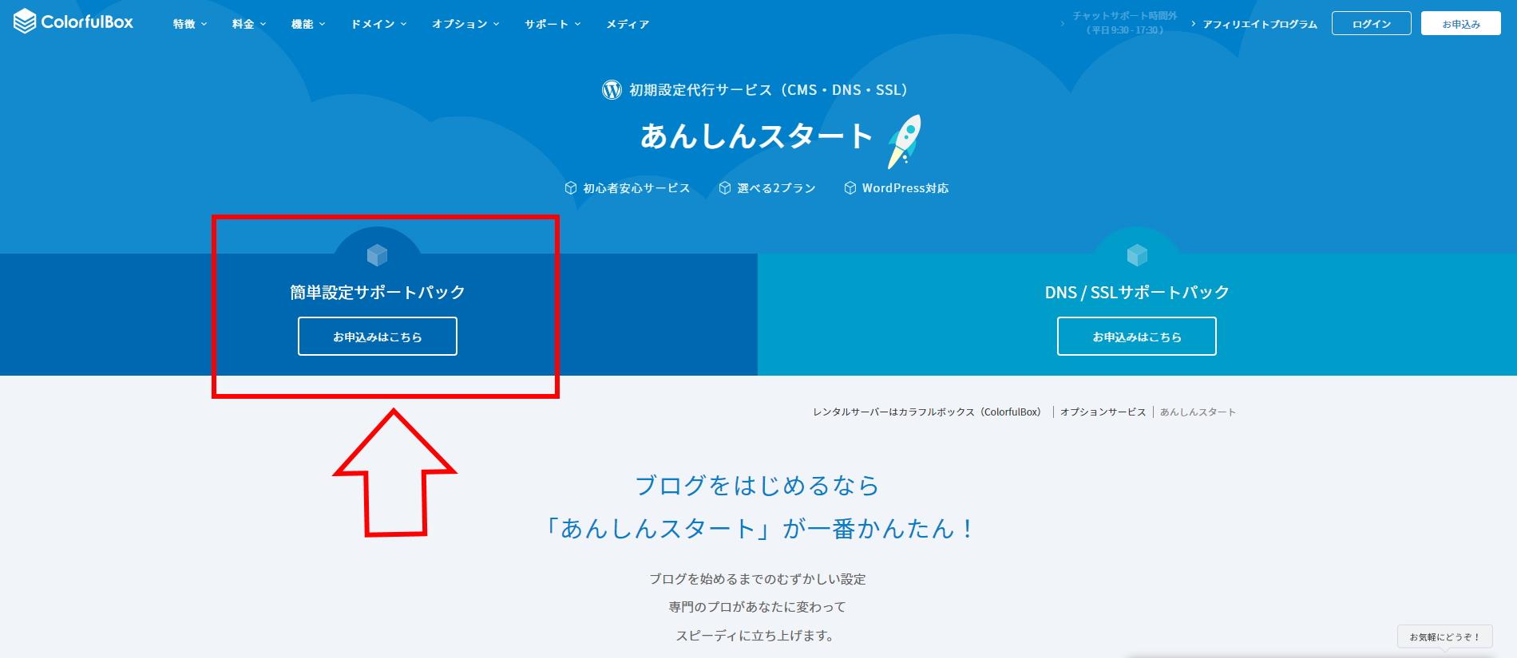Screen dimensions: 1517x658
Task: Click the 簡単設定サポートパック heading
Action: 378,292
